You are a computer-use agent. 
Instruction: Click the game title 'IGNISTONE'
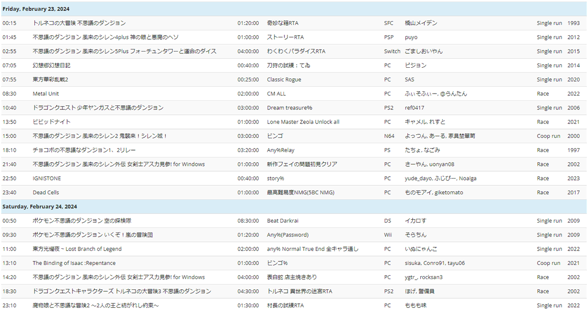tap(47, 179)
